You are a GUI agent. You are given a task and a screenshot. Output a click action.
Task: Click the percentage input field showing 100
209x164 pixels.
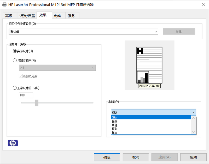coord(26,95)
